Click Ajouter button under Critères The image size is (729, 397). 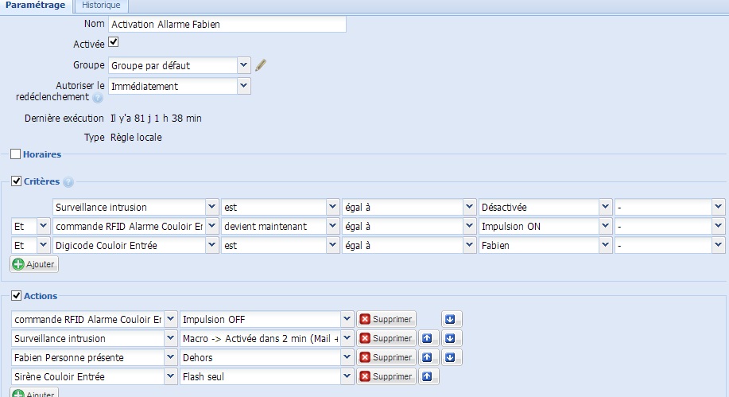(x=34, y=264)
